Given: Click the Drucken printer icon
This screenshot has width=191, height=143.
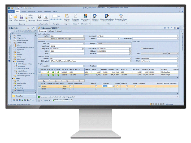Looking at the screenshot, I should click(x=39, y=17).
